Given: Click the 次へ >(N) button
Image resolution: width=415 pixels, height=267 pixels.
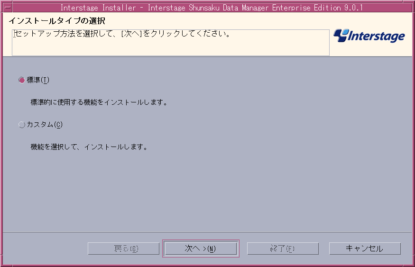Looking at the screenshot, I should point(201,249).
